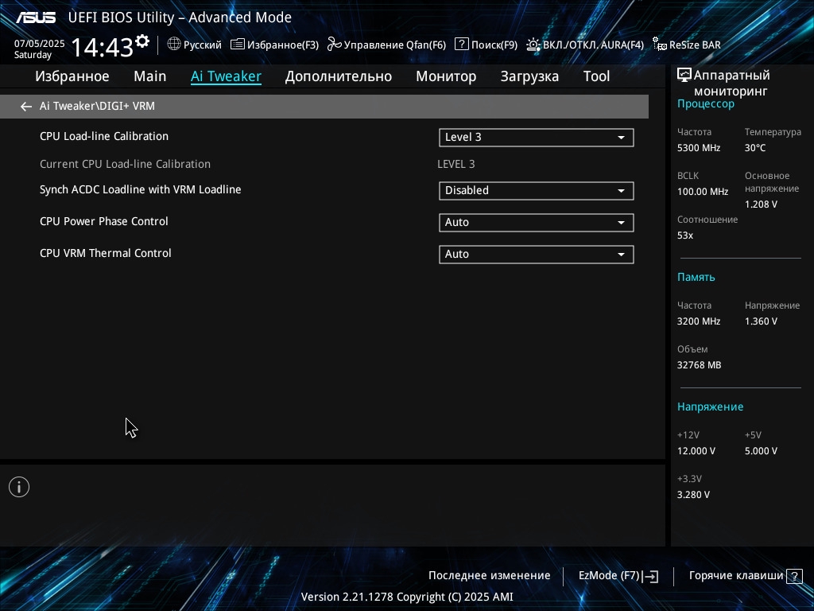Screen dimensions: 814x611
Task: Click Synch ACDC Loadline with VRM Loadline label
Action: tap(140, 189)
